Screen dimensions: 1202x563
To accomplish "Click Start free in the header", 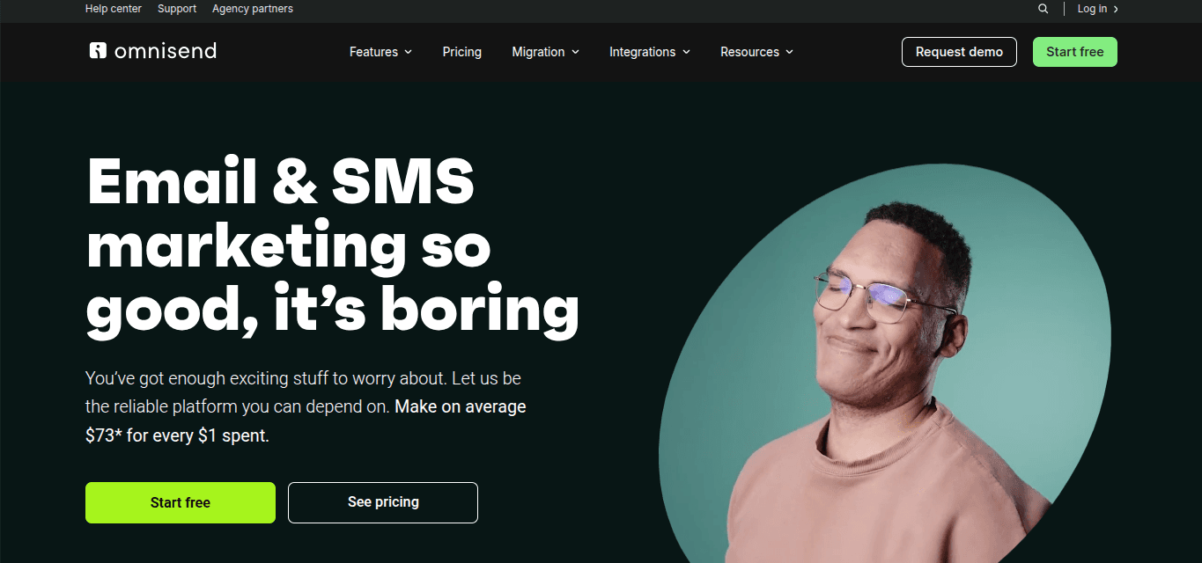I will 1075,52.
